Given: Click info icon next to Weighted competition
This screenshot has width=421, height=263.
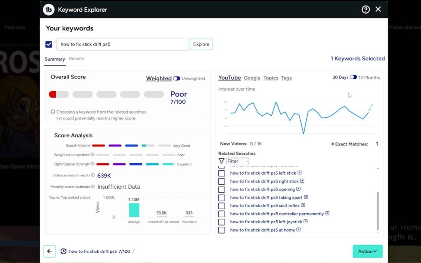Looking at the screenshot, I should [93, 155].
